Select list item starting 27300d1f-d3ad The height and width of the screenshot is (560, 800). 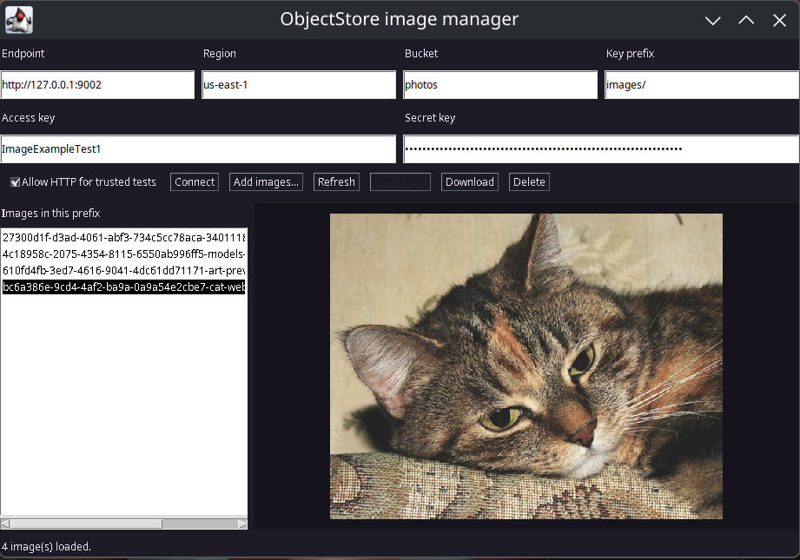point(123,238)
